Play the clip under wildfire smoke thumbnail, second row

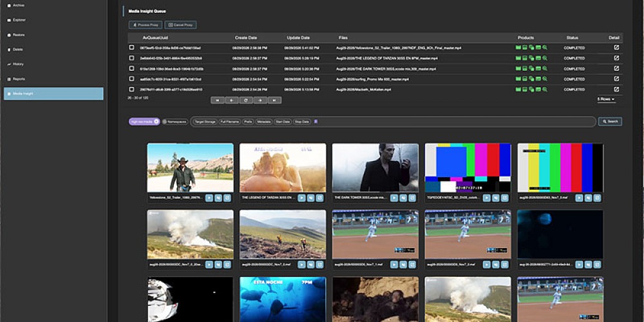tap(209, 265)
